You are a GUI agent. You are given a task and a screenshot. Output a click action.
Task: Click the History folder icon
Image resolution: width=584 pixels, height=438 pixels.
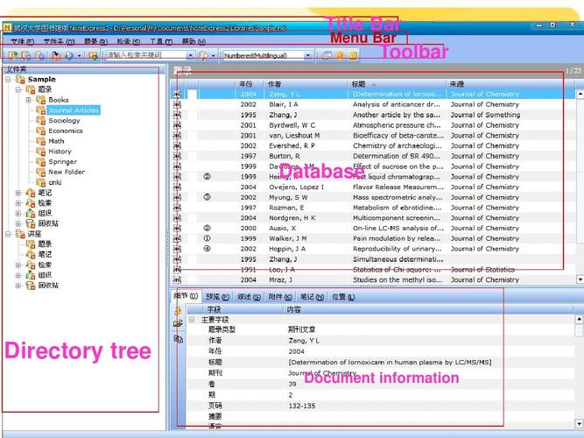[x=40, y=152]
